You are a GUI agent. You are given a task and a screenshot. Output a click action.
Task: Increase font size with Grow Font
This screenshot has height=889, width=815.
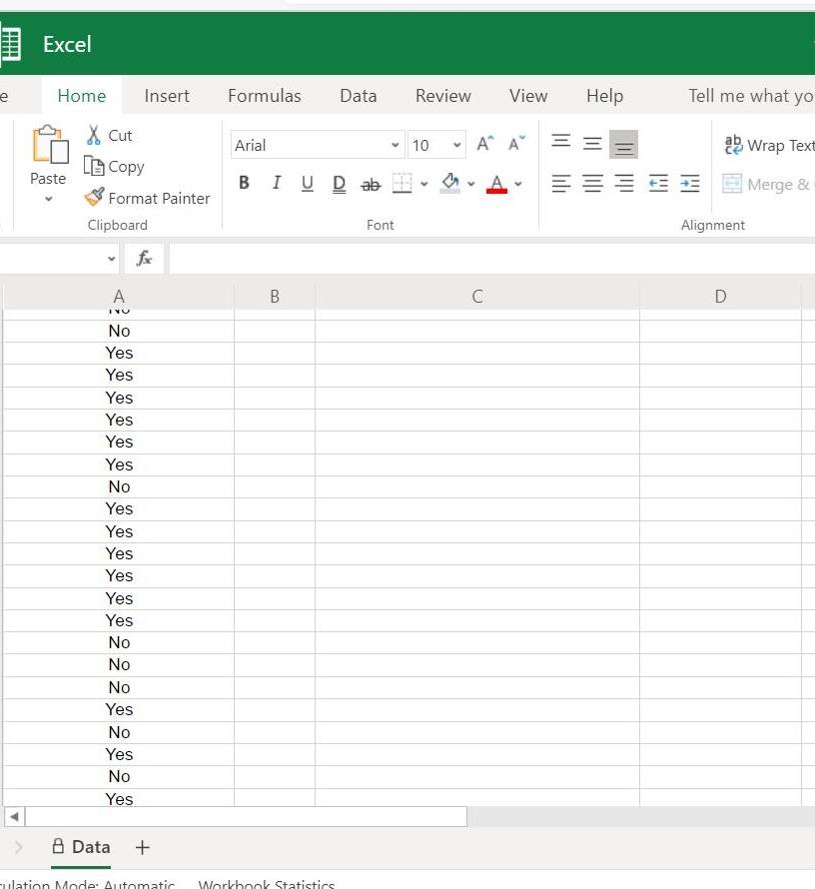click(x=485, y=144)
